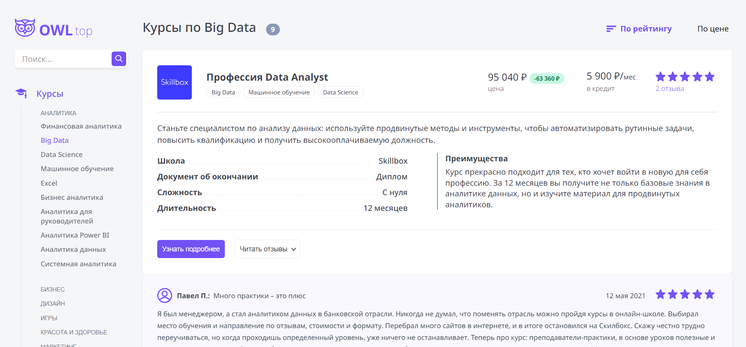This screenshot has height=347, width=746.
Task: Click the Узнать подробнее button
Action: (191, 249)
